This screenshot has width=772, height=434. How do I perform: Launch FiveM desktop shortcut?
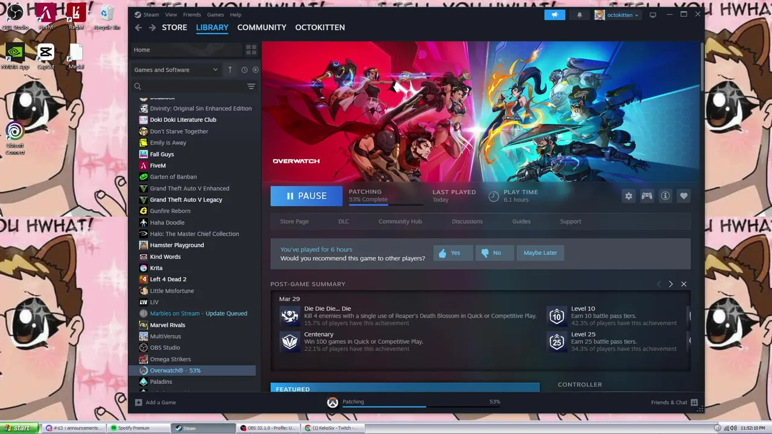click(45, 16)
